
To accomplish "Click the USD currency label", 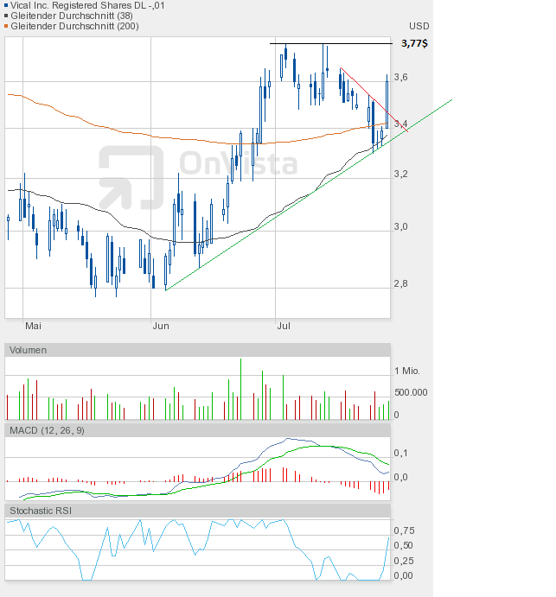I will point(419,26).
